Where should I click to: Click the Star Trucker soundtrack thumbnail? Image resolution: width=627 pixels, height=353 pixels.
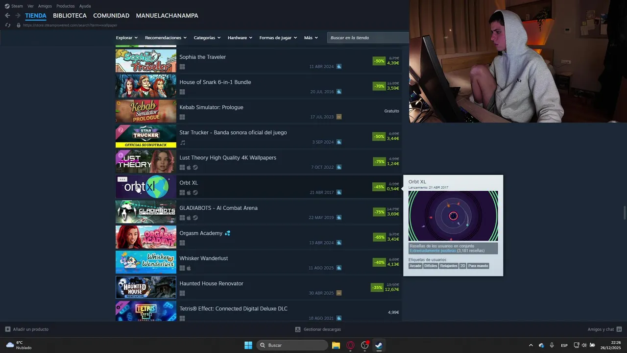(x=146, y=136)
